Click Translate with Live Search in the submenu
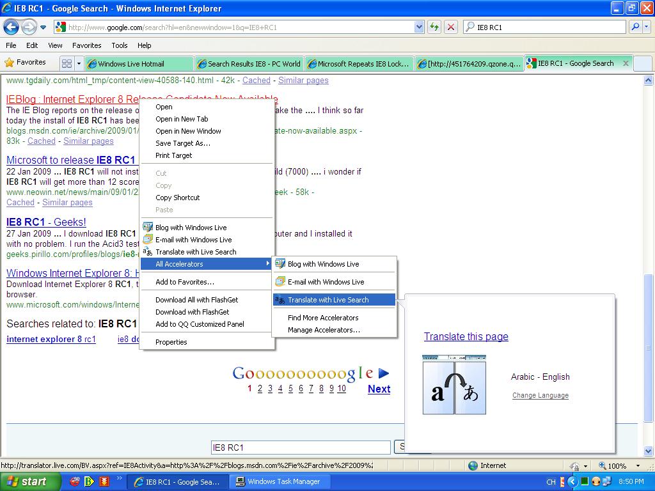 coord(334,300)
